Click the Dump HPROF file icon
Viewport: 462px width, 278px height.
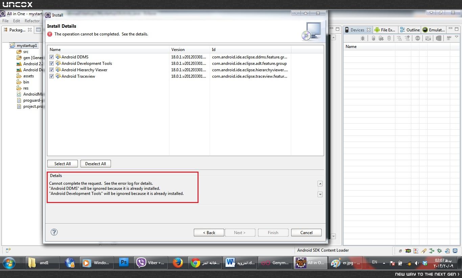(x=381, y=38)
